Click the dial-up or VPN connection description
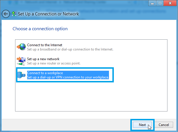178x132 pixels. tap(68, 77)
